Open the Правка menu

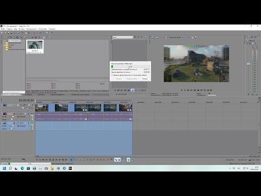point(9,29)
